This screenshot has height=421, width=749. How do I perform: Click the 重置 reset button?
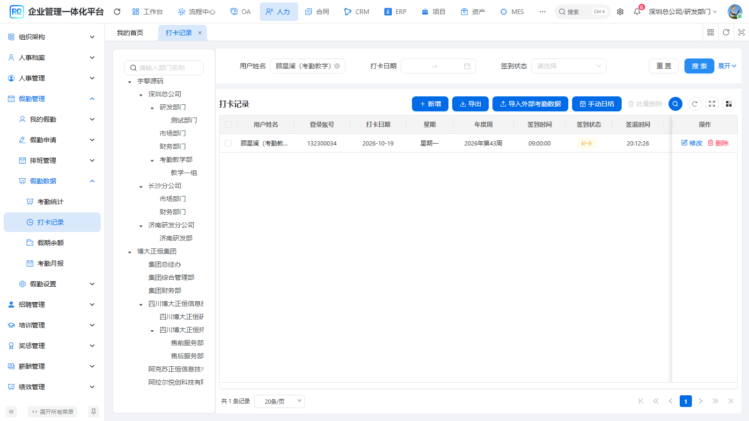(x=664, y=66)
